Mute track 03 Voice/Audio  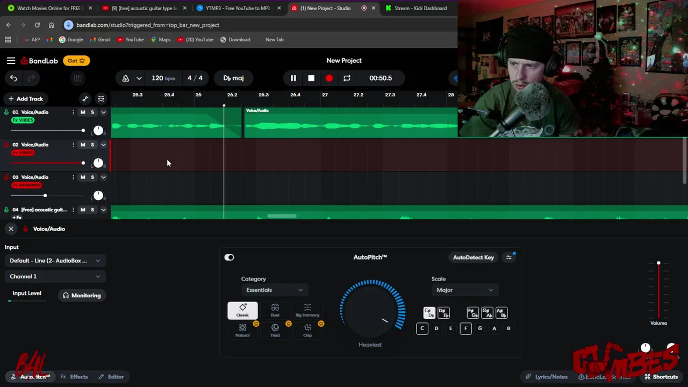pyautogui.click(x=83, y=177)
